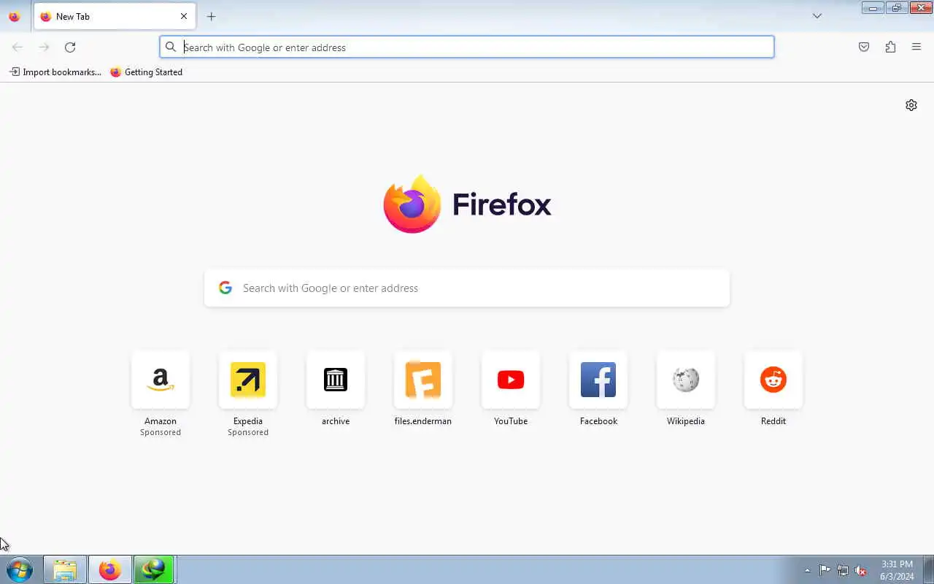This screenshot has width=934, height=584.
Task: Click the Google logo in search box
Action: coord(225,288)
